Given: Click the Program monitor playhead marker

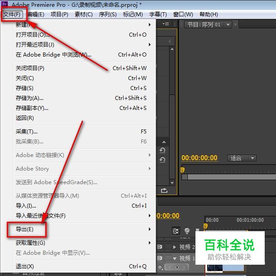Looking at the screenshot, I should coord(182,170).
